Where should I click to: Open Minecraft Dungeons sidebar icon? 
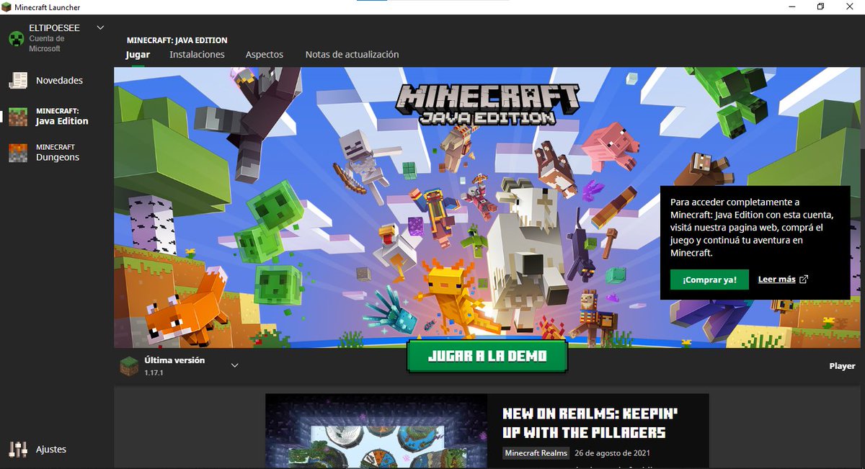click(18, 152)
